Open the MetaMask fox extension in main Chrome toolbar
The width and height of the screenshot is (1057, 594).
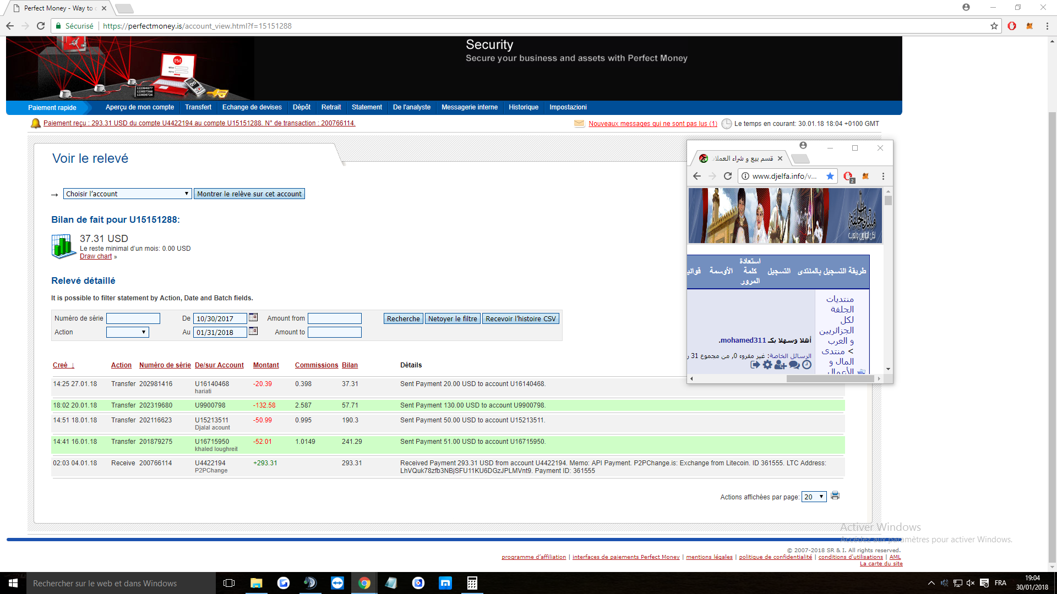tap(1029, 26)
